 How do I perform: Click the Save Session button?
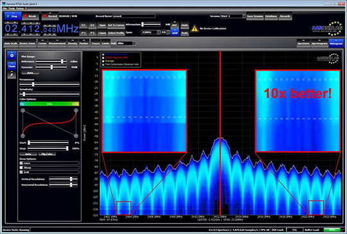[x=255, y=16]
